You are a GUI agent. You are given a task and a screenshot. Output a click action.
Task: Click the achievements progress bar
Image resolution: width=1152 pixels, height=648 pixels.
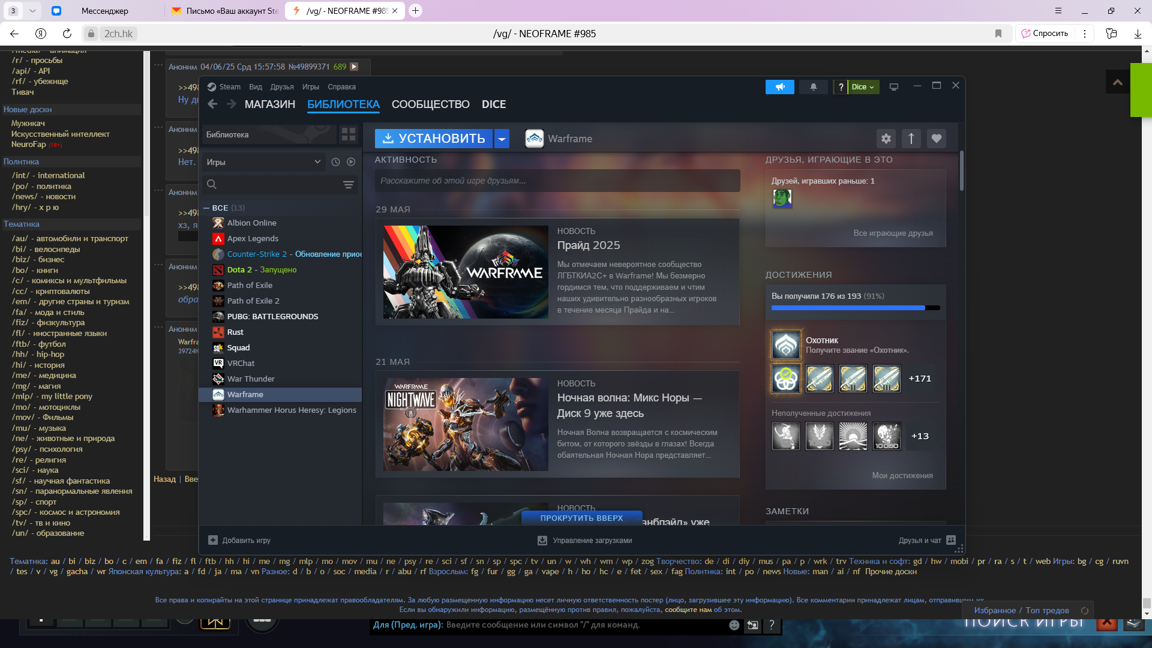[x=855, y=308]
